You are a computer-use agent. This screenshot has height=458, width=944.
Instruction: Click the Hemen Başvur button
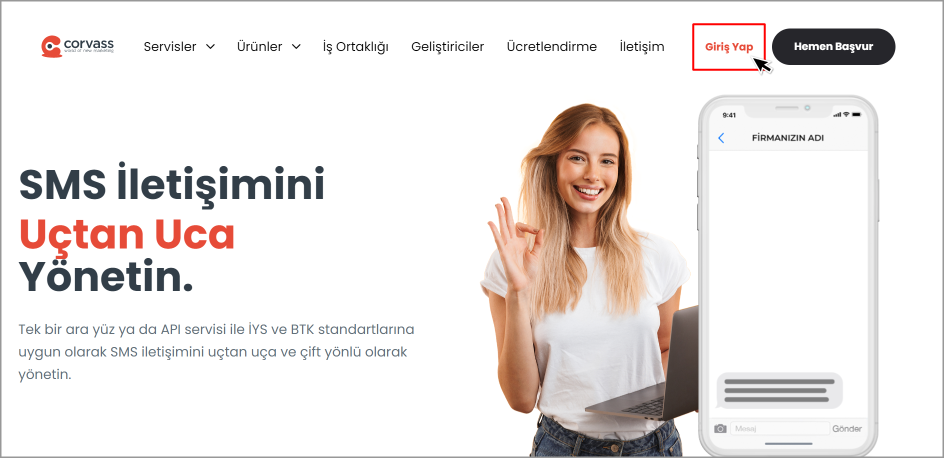(833, 46)
